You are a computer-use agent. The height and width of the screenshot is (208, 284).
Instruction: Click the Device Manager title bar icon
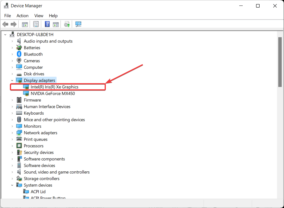tap(6, 6)
